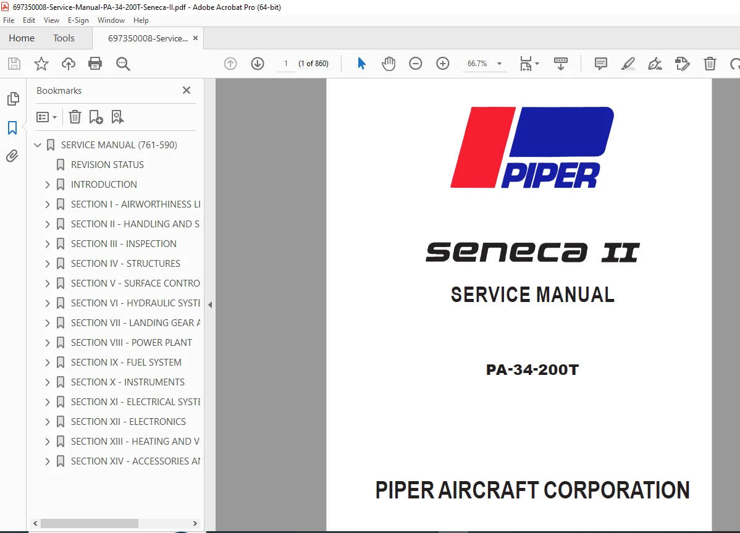Open the fit page options icon
Screen dimensions: 740x533
[529, 64]
